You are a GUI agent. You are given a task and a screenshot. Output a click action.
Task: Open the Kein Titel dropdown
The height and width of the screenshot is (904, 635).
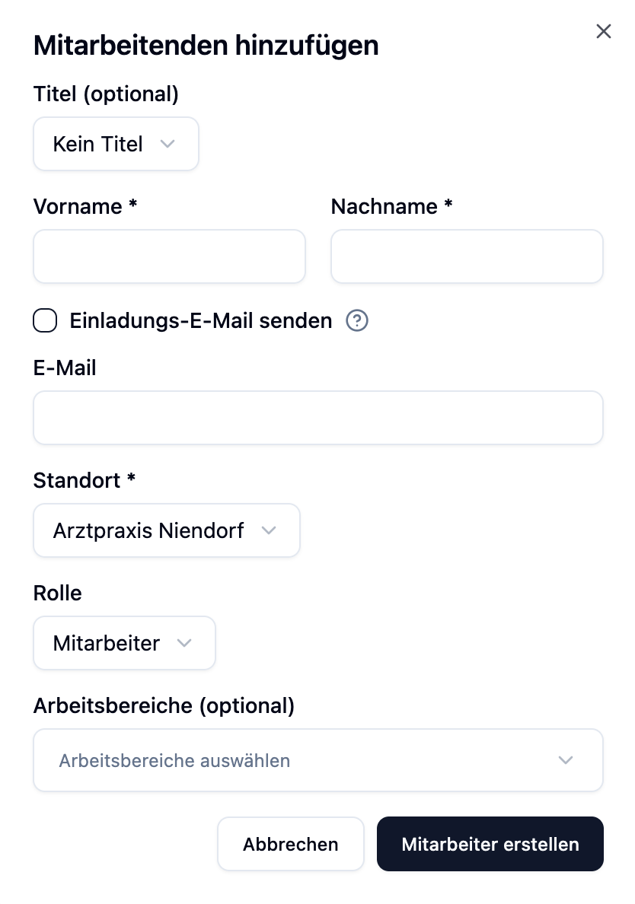[116, 144]
